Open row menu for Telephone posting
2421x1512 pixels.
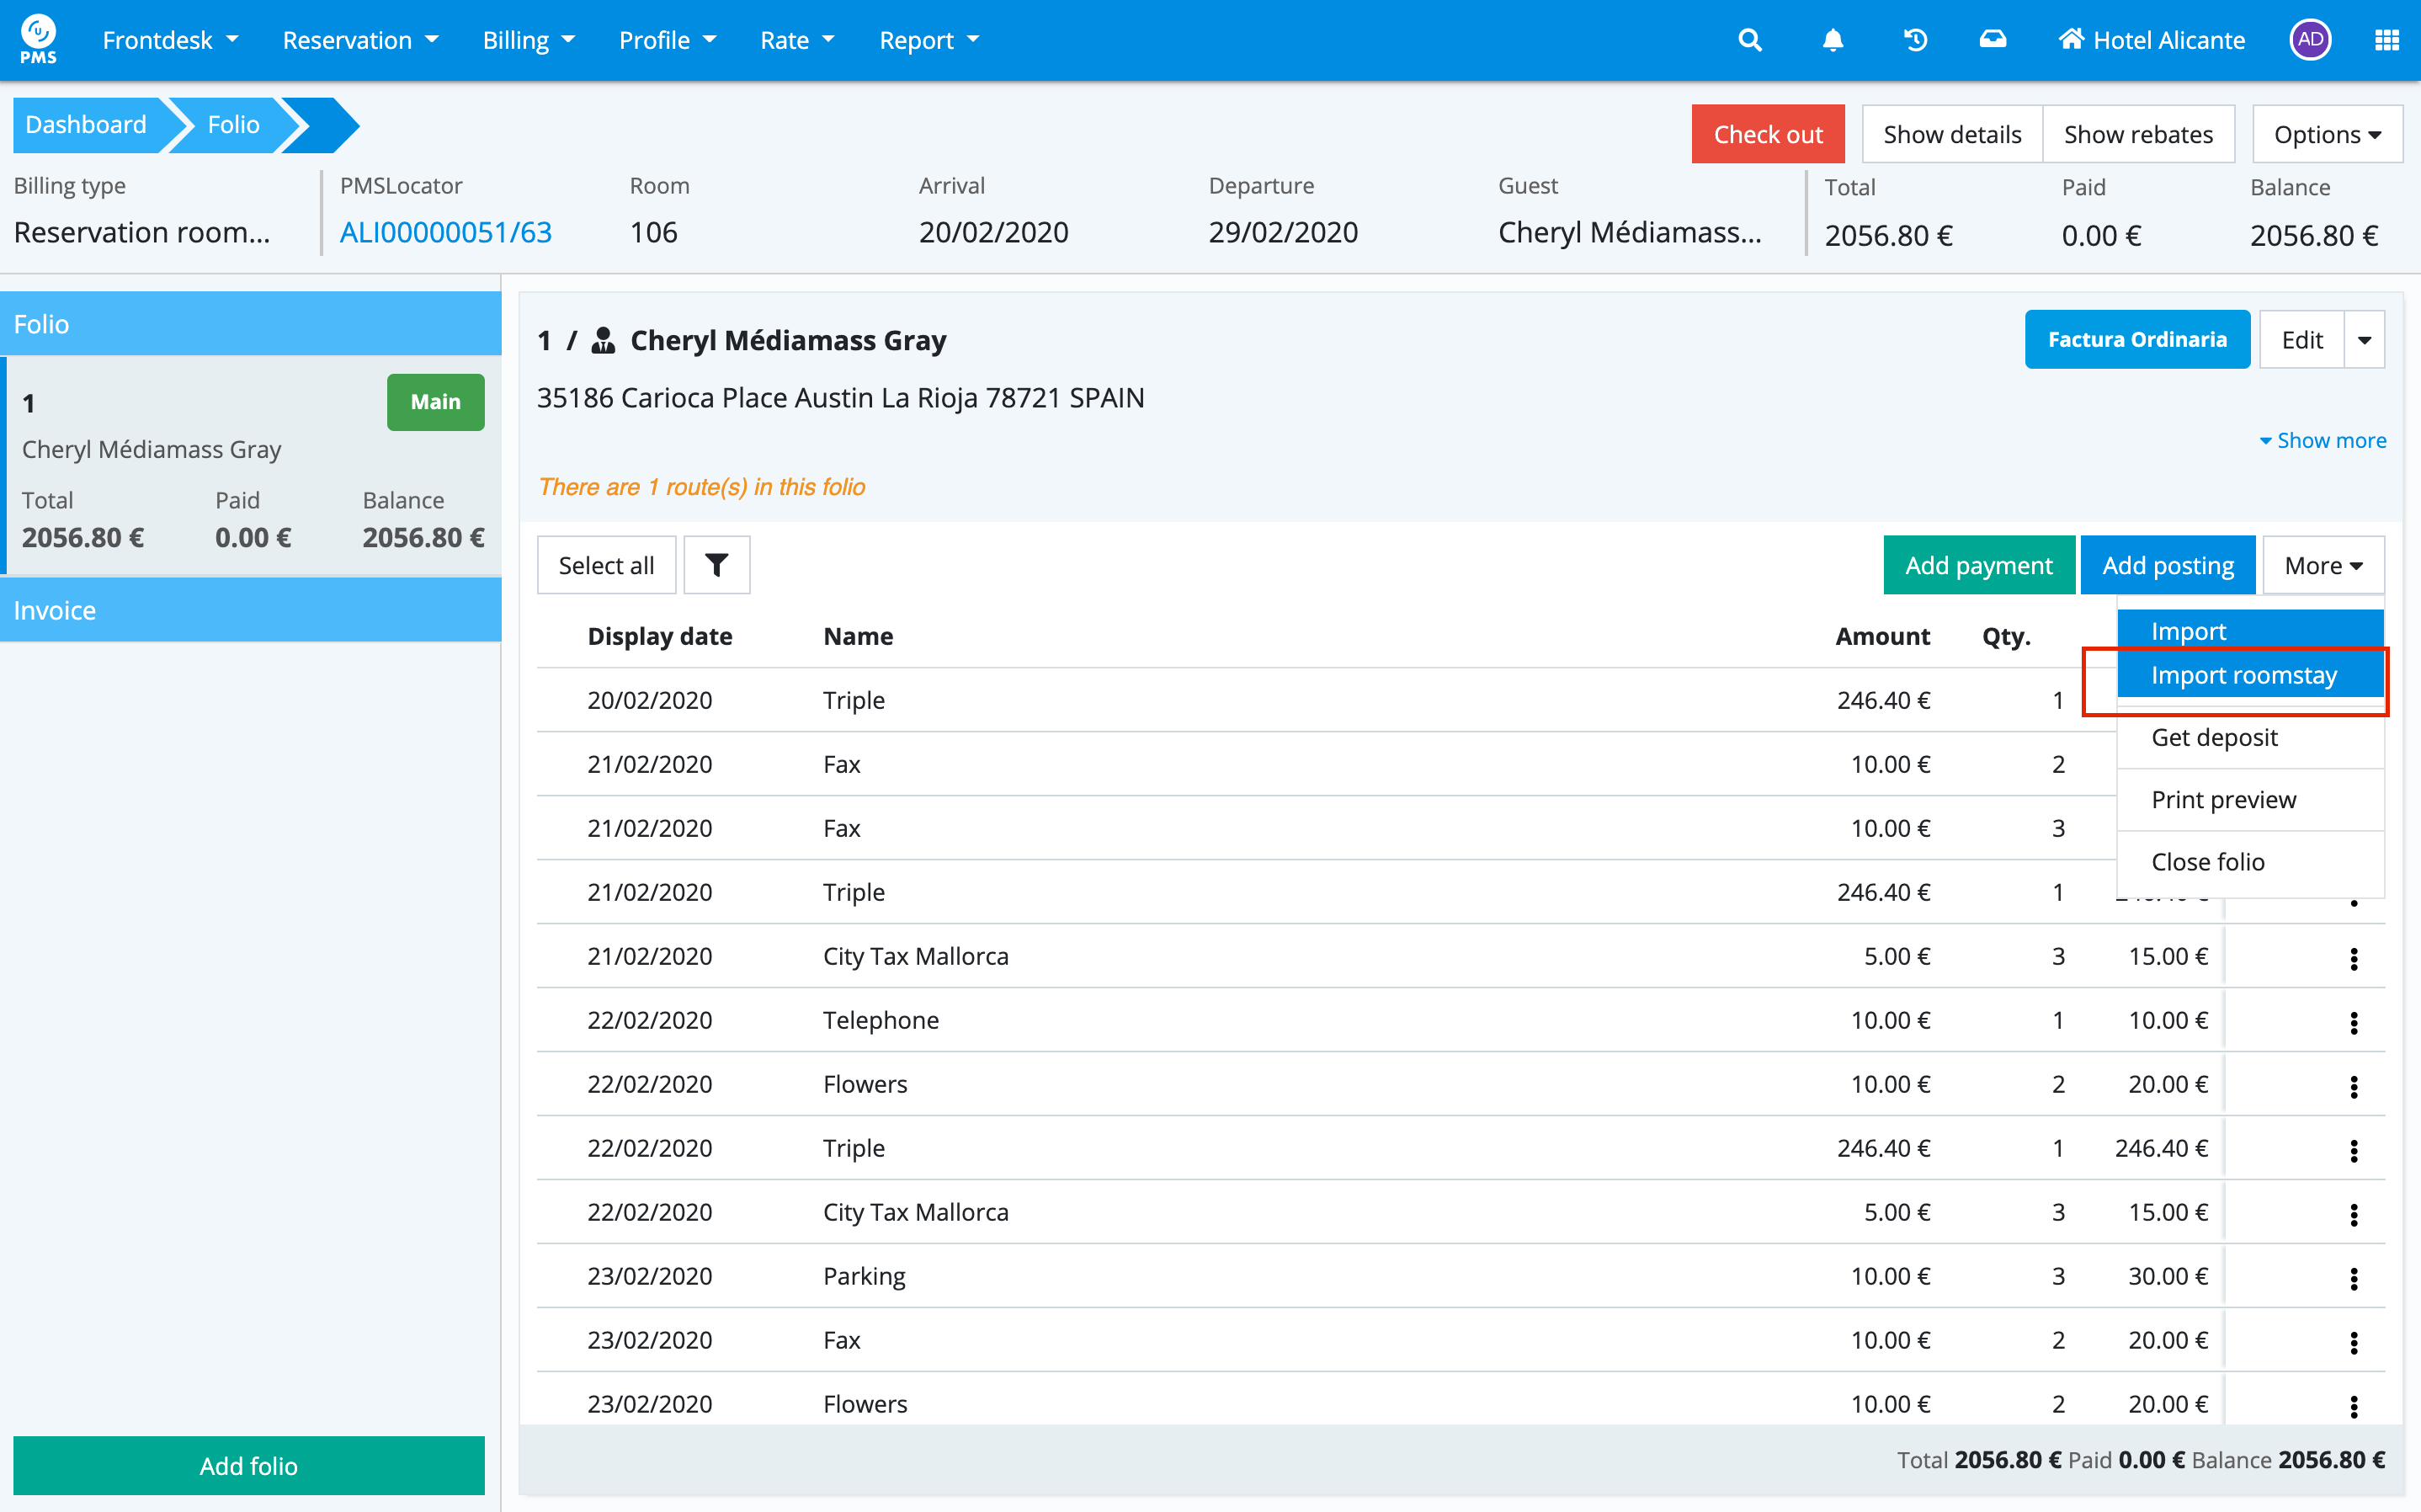[2353, 1022]
